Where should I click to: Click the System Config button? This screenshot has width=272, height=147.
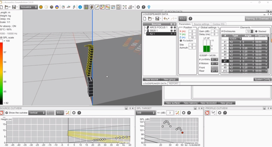262,79
